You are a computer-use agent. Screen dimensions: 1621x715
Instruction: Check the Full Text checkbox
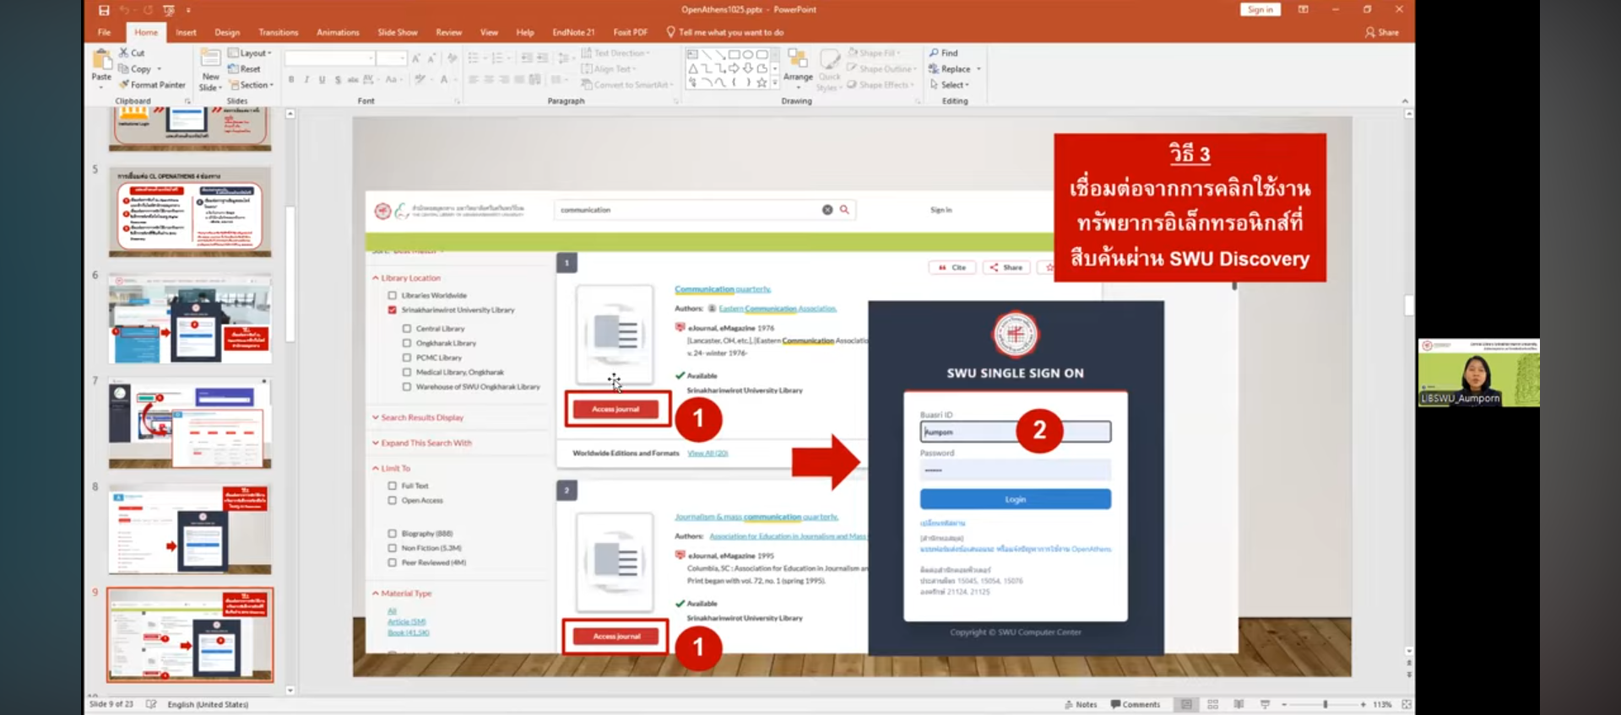point(392,486)
